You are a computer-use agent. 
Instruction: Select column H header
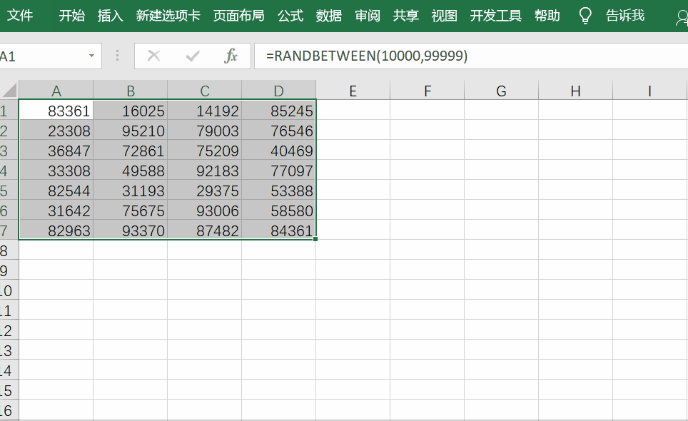tap(575, 91)
